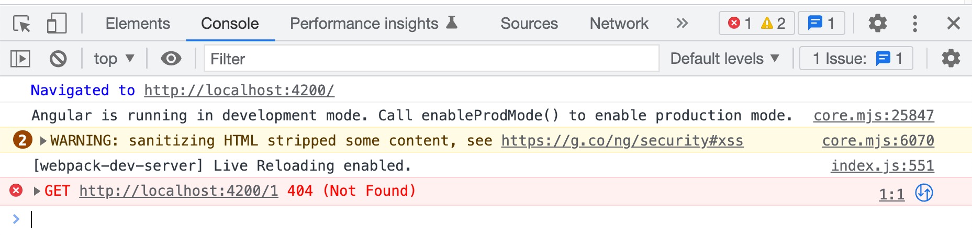Open console settings gear icon
The width and height of the screenshot is (972, 235).
click(x=951, y=59)
